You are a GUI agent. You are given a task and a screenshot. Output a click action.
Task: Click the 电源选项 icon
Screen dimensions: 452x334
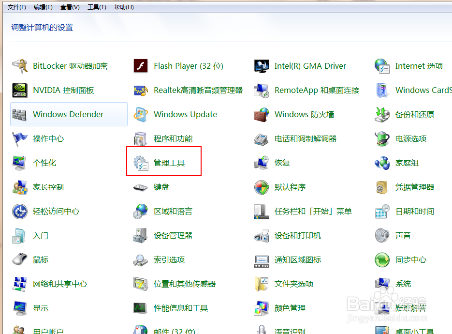click(382, 139)
